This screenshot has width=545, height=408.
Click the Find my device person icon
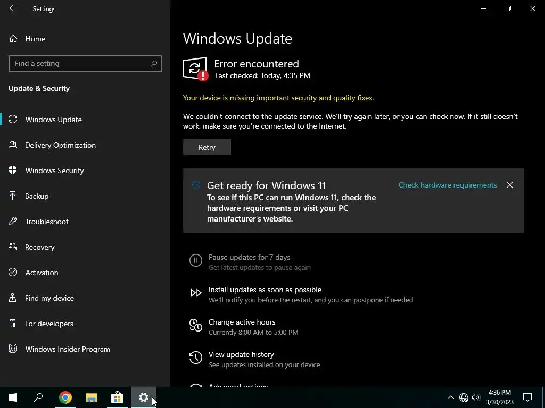[x=13, y=297]
